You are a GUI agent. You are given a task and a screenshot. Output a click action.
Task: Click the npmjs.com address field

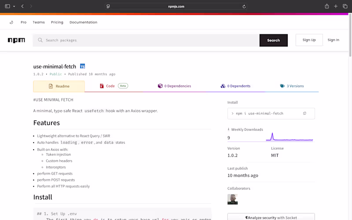click(x=176, y=7)
